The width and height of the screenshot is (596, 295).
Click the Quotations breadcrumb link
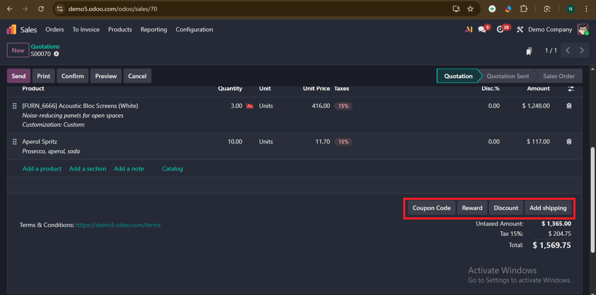[x=45, y=47]
